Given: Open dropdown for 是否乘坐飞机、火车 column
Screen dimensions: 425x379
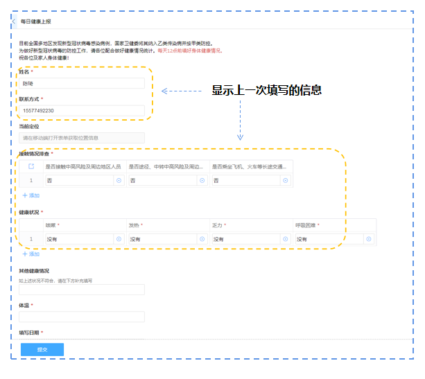Looking at the screenshot, I should [x=285, y=180].
